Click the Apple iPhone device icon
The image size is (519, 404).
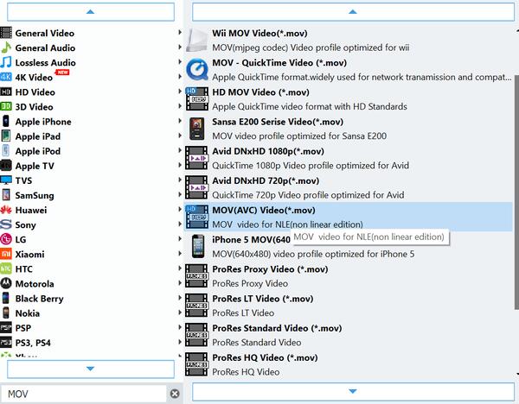tap(7, 122)
